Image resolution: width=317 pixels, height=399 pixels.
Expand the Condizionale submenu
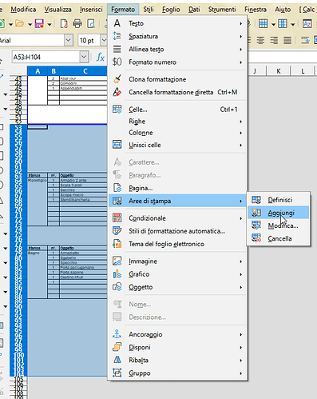(177, 218)
